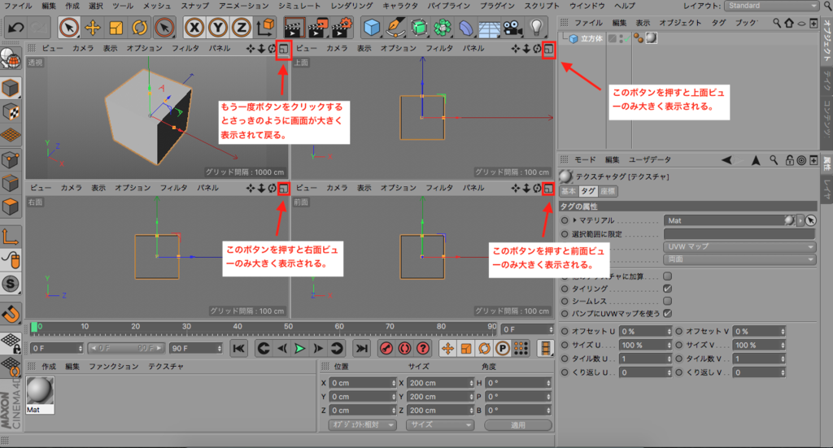Screen dimensions: 833x448
Task: Click the 90 F end frame stepper
Action: [x=219, y=348]
